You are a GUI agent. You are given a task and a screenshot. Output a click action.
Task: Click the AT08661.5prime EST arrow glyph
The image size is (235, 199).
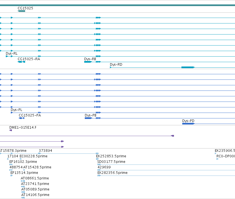pos(23,181)
